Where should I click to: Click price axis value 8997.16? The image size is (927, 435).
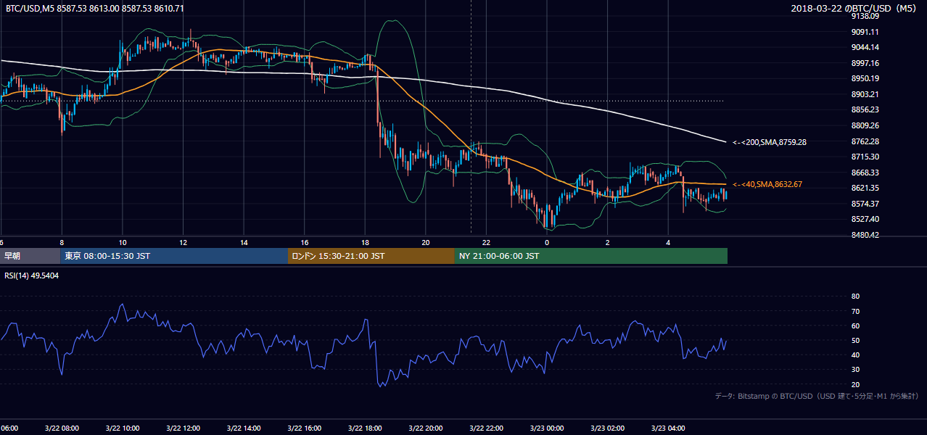point(864,63)
